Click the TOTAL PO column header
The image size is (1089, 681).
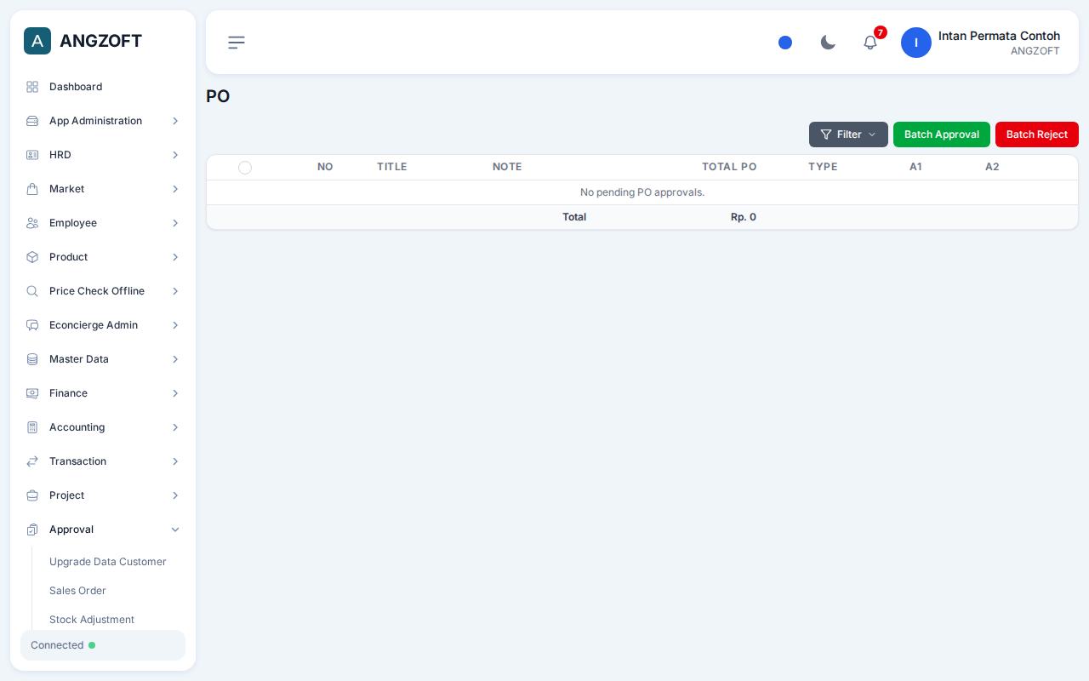(729, 167)
